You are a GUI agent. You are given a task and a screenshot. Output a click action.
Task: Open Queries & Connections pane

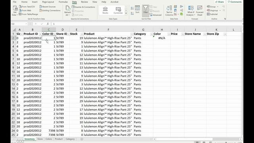(x=83, y=7)
